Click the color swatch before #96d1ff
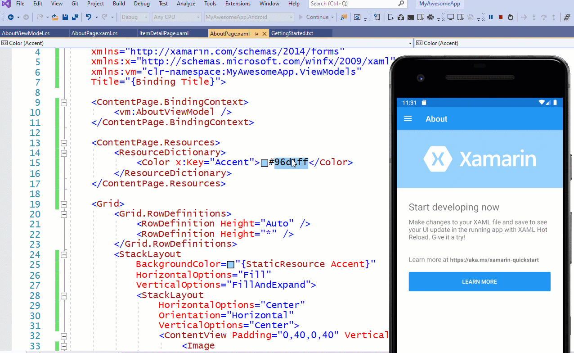Screen dimensions: 574x353 (x=265, y=163)
